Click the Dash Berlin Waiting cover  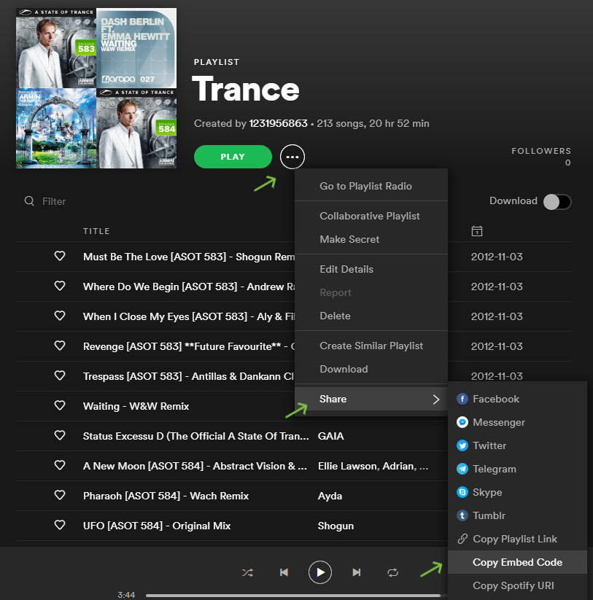136,48
